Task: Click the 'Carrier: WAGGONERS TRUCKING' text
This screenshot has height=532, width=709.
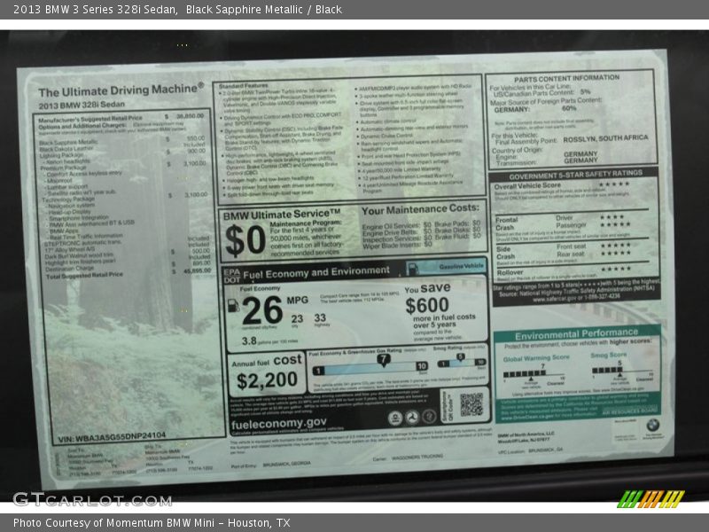Action: coord(408,458)
